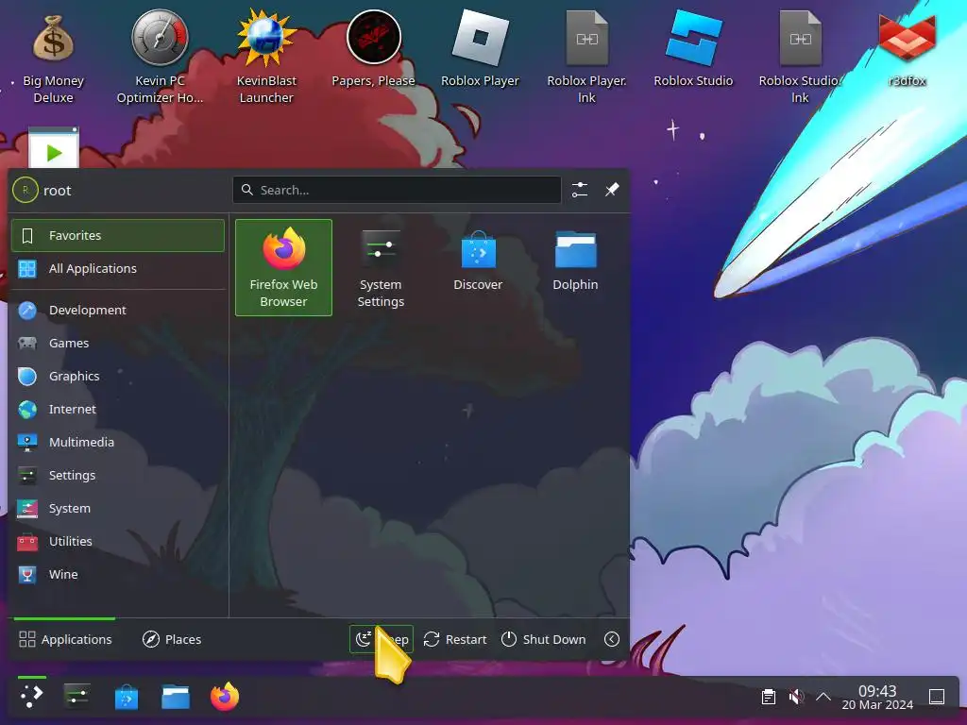Open the Utilities category
This screenshot has width=967, height=725.
coord(118,541)
